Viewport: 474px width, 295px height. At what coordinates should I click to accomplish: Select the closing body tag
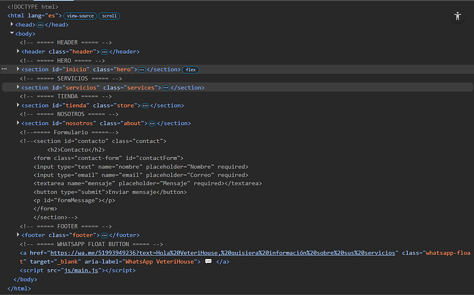25,279
